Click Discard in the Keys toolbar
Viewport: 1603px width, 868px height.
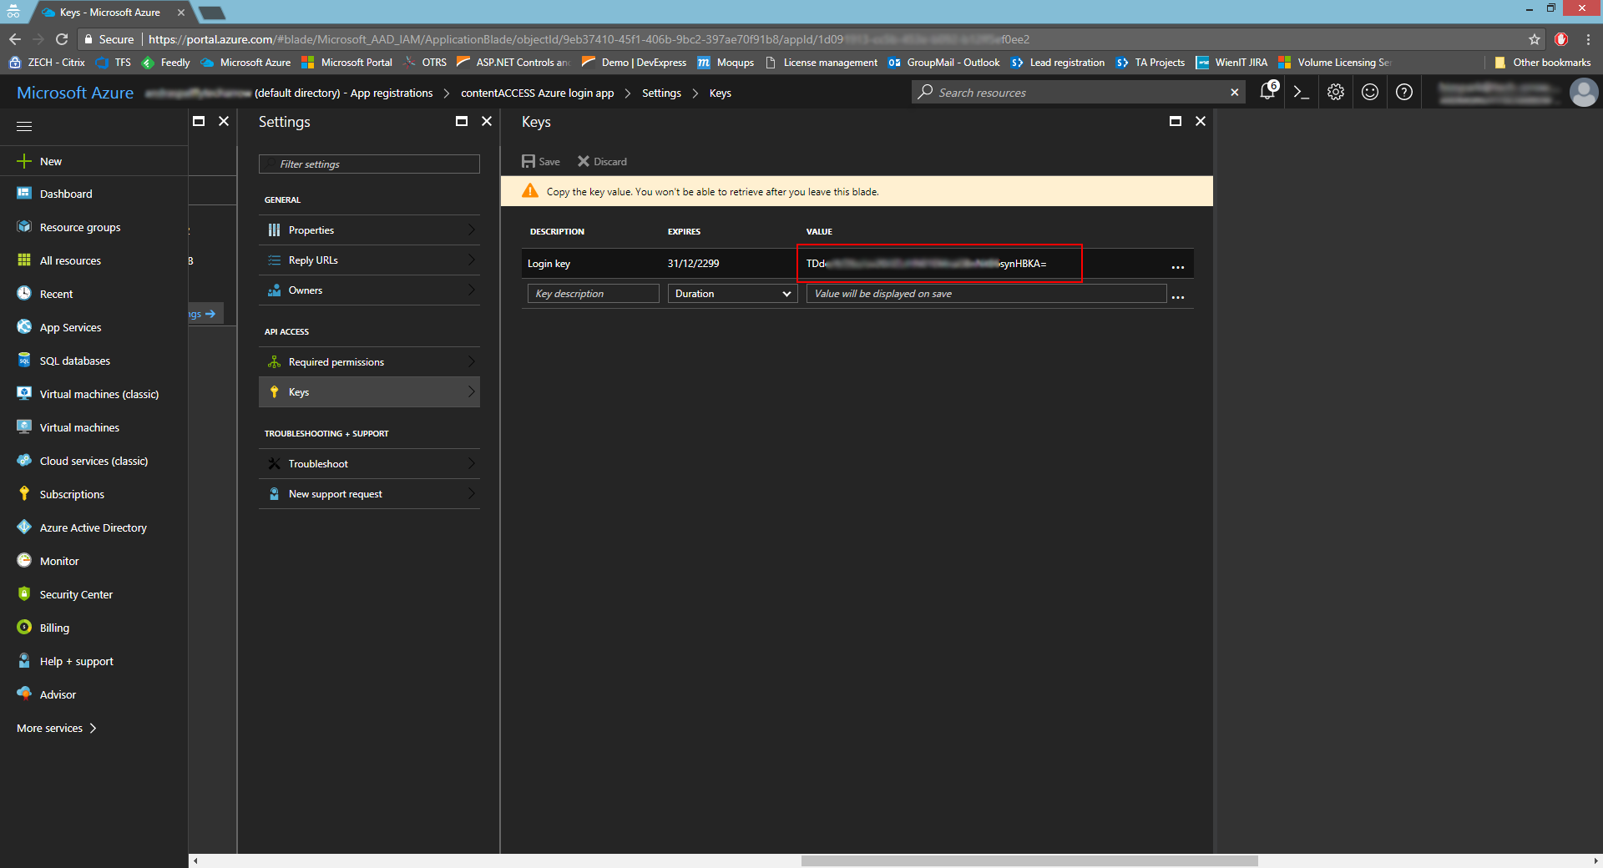(x=602, y=162)
